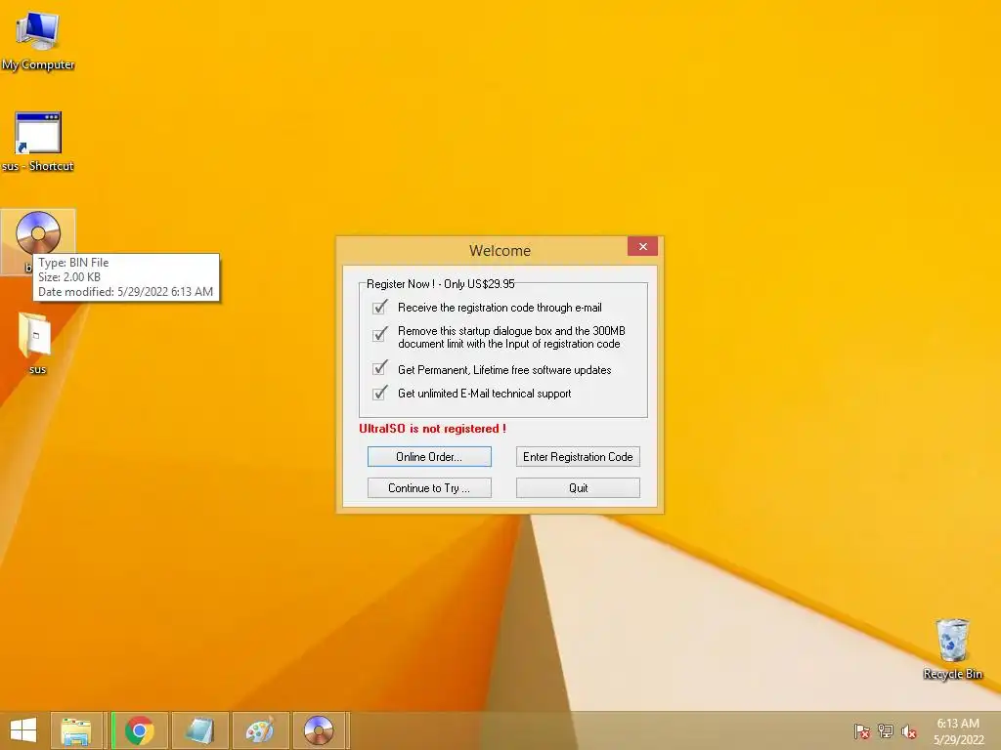The height and width of the screenshot is (750, 1001).
Task: Click 'Get unlimited E-Mail technical support' text
Action: (485, 394)
